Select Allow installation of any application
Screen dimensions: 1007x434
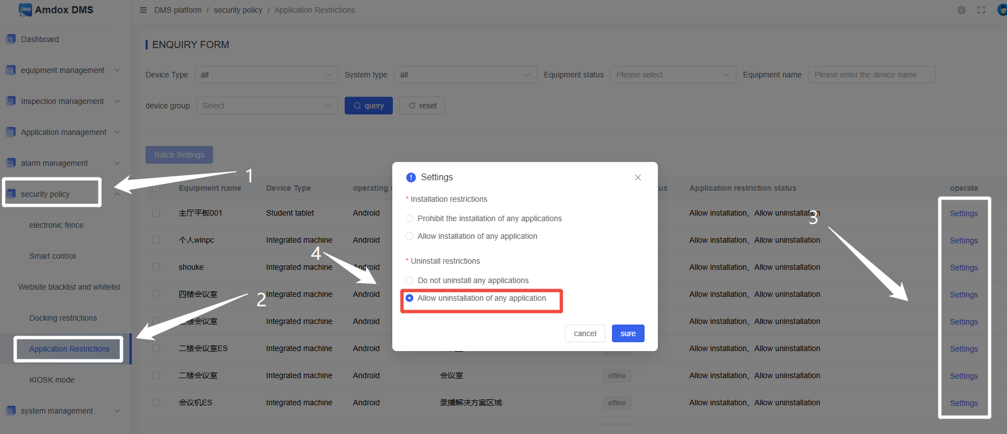[409, 236]
